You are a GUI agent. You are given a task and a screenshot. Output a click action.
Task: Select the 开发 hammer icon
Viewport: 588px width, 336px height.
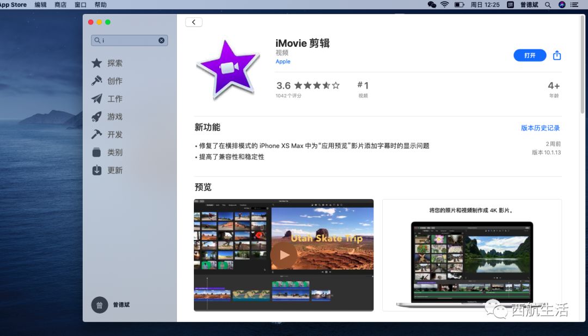pos(97,134)
